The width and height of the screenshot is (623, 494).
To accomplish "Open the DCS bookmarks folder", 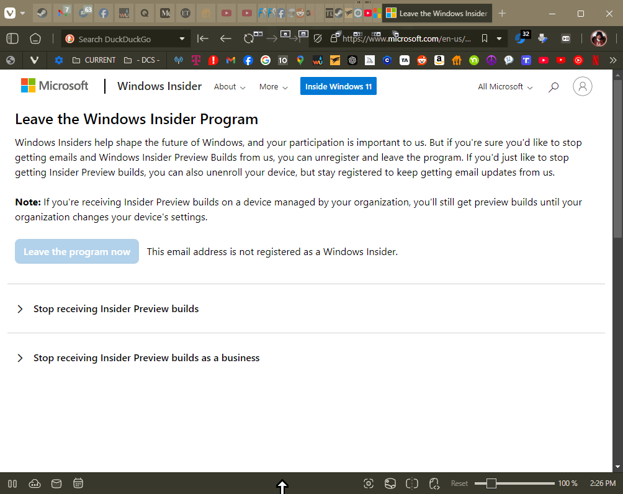I will pyautogui.click(x=142, y=60).
